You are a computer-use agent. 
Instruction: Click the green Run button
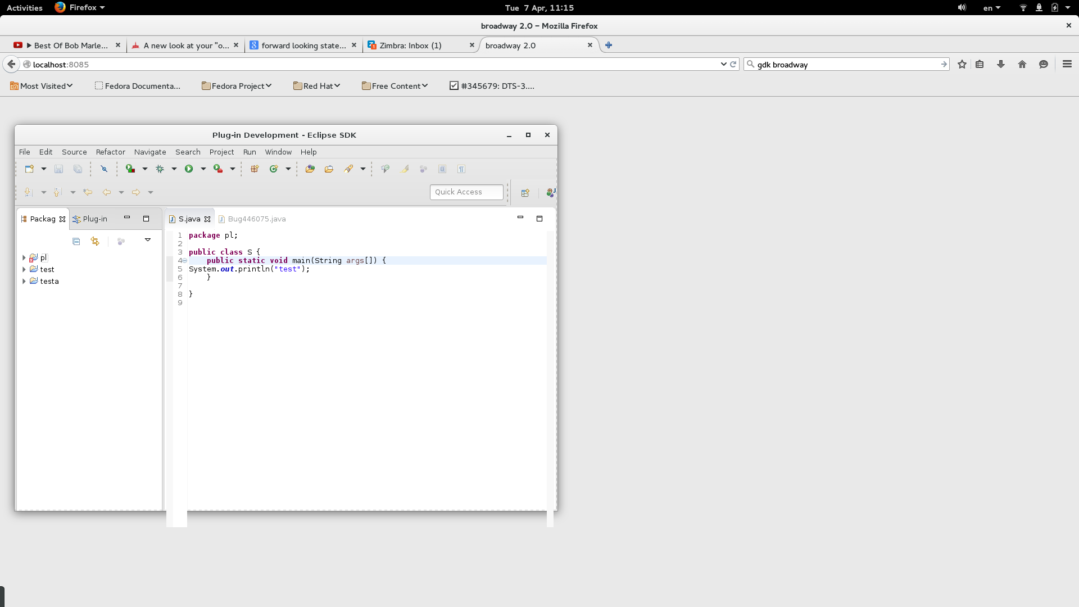[189, 169]
